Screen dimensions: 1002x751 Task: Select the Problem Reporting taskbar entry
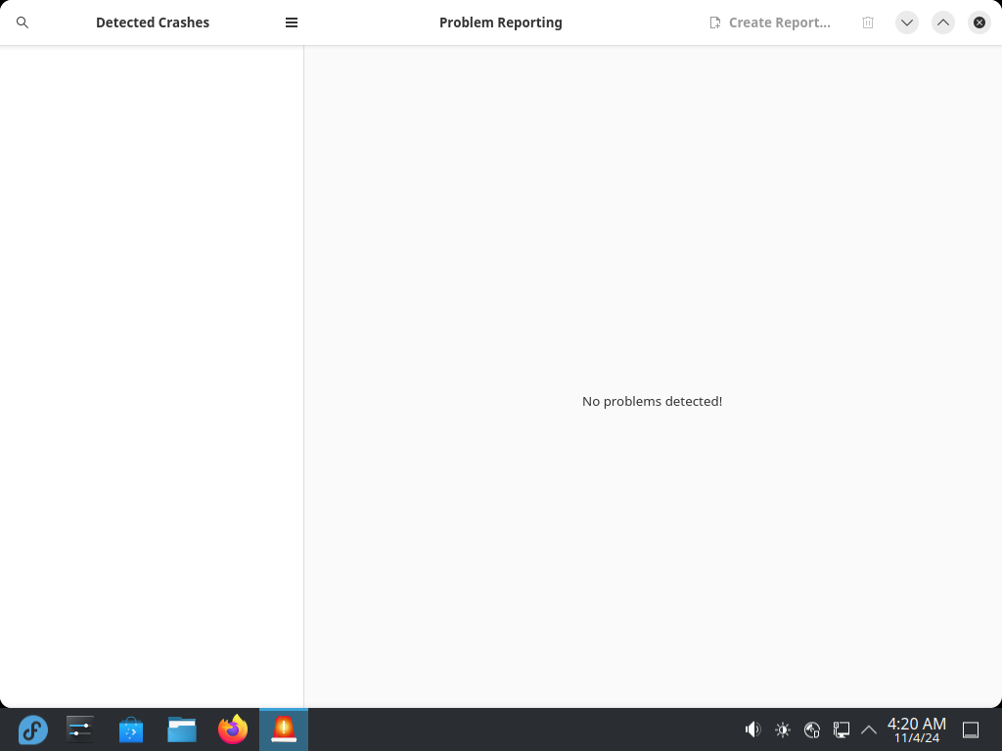[284, 729]
